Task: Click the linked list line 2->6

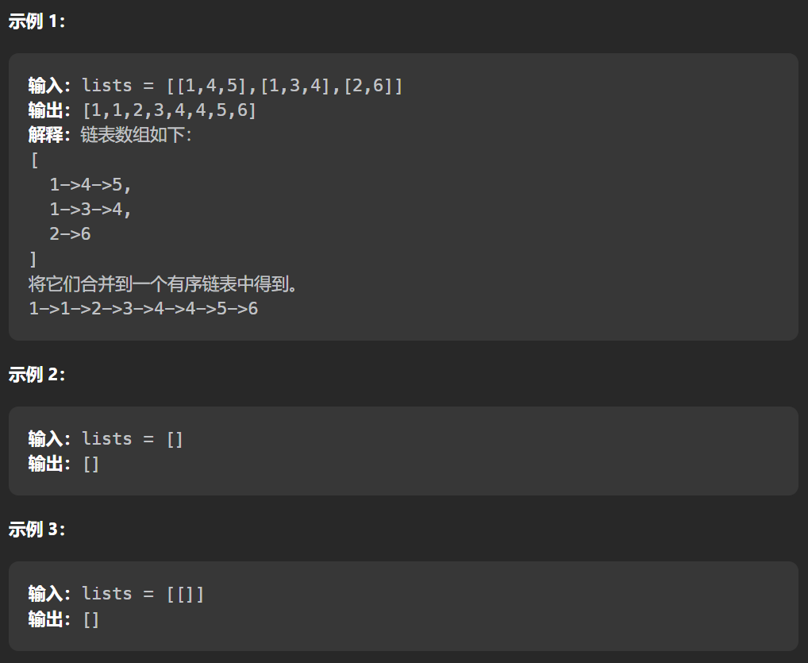Action: (70, 234)
